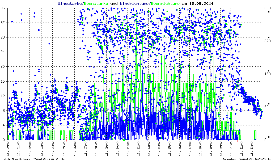Click the green 'Boenstarke' title label
This screenshot has height=161, width=271.
point(96,3)
